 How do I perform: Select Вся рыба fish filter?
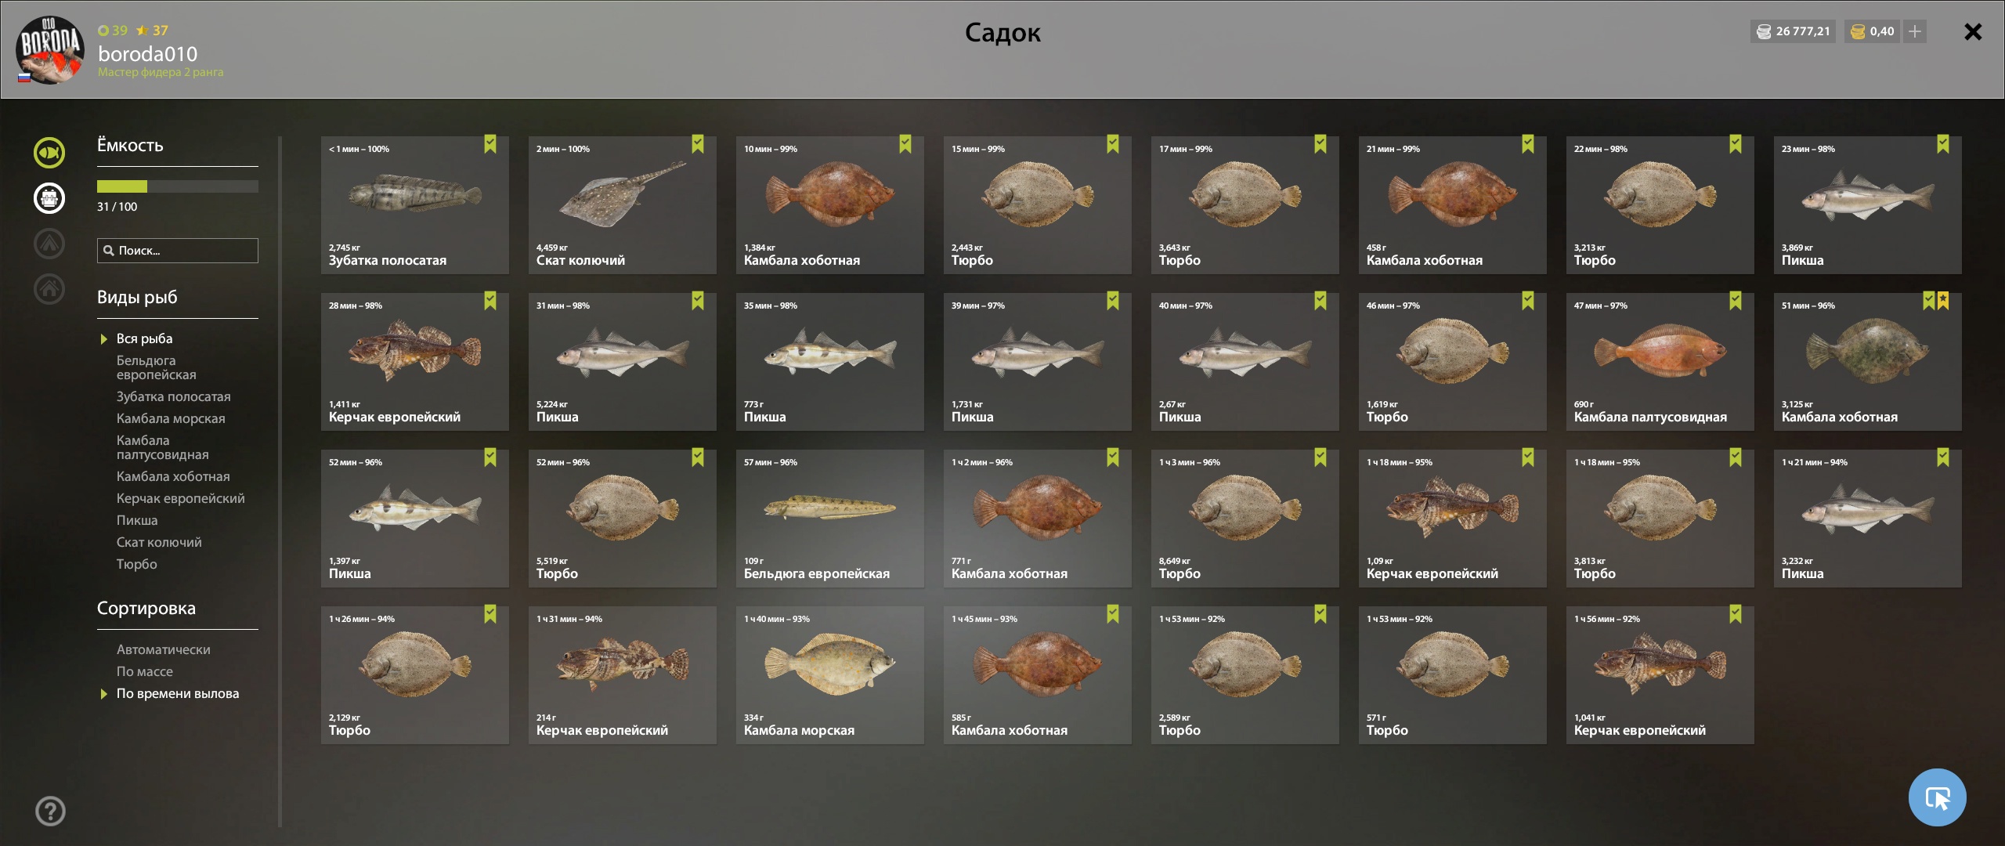click(144, 338)
